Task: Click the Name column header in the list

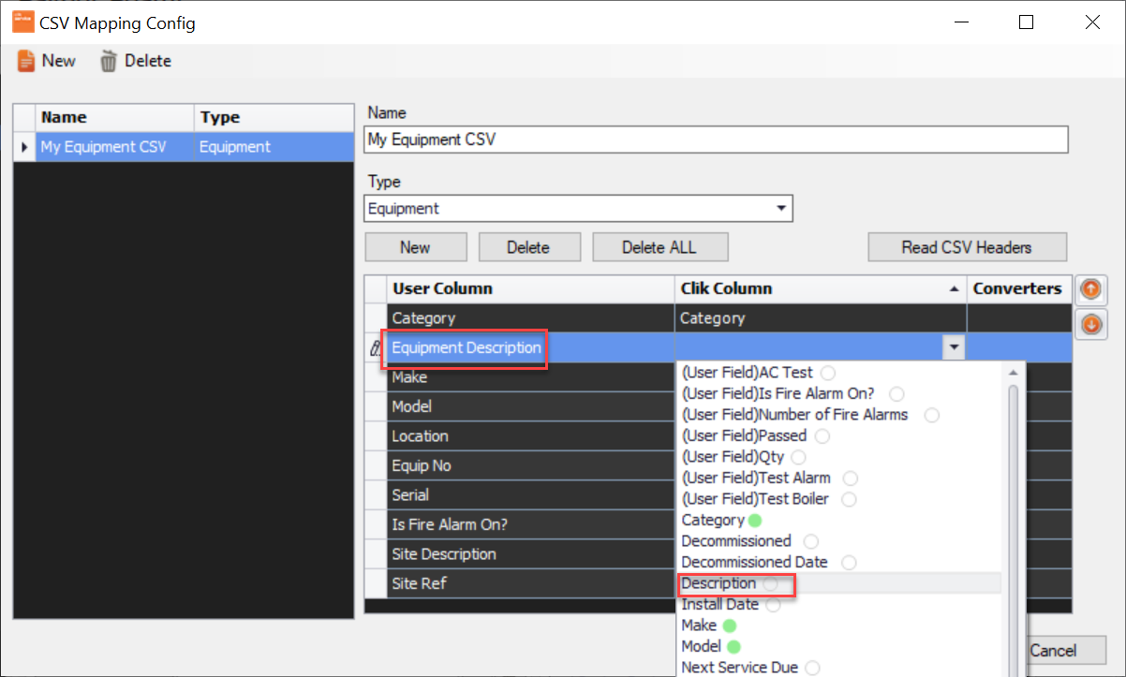Action: [114, 117]
